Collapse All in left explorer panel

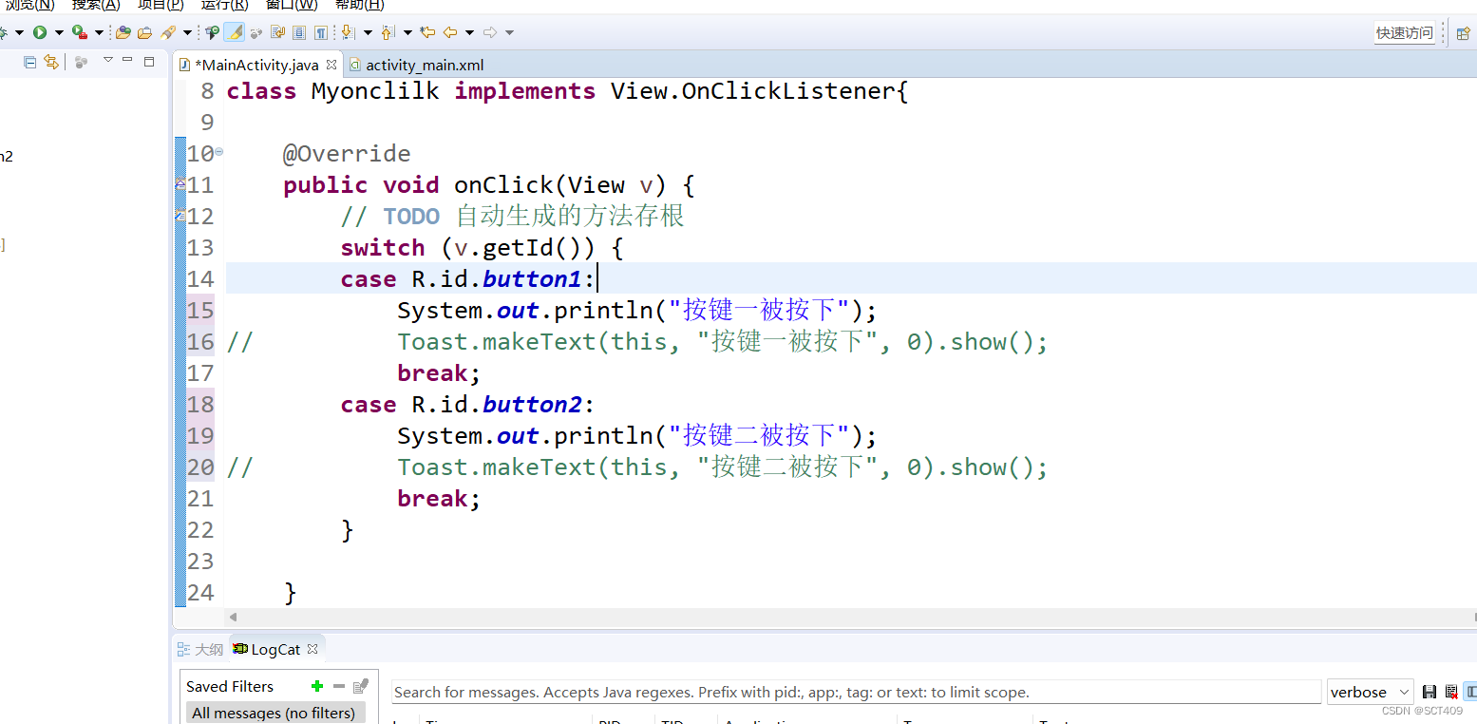[29, 62]
